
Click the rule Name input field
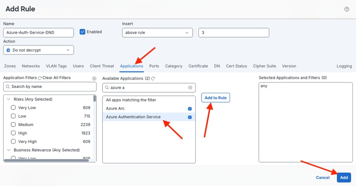tap(39, 32)
